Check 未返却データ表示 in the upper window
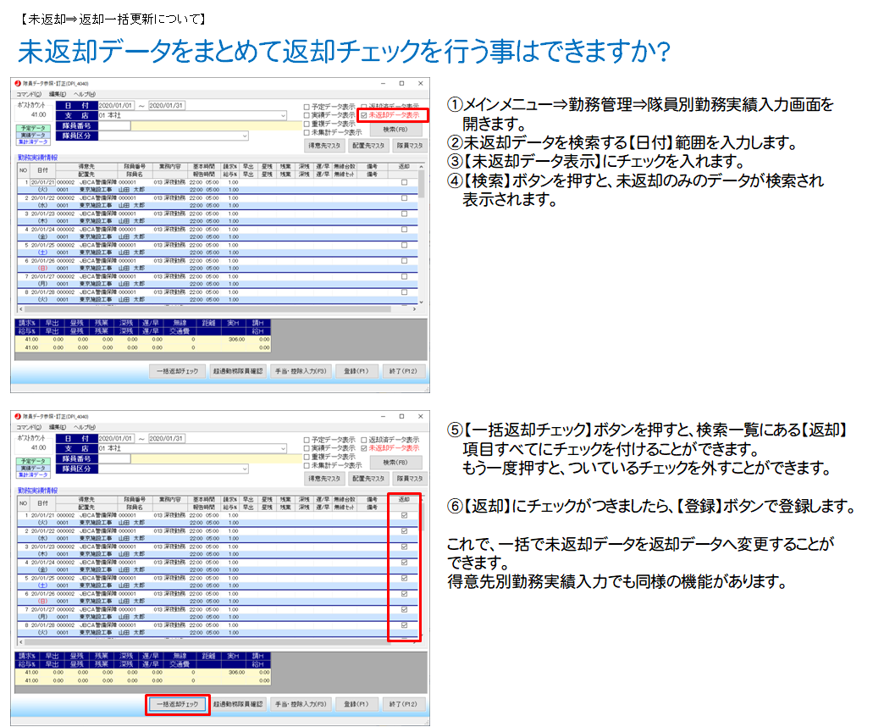Viewport: 873px width, 727px height. (364, 114)
